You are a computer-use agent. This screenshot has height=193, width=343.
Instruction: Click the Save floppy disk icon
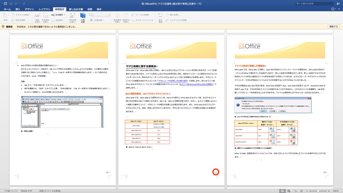(11, 4)
